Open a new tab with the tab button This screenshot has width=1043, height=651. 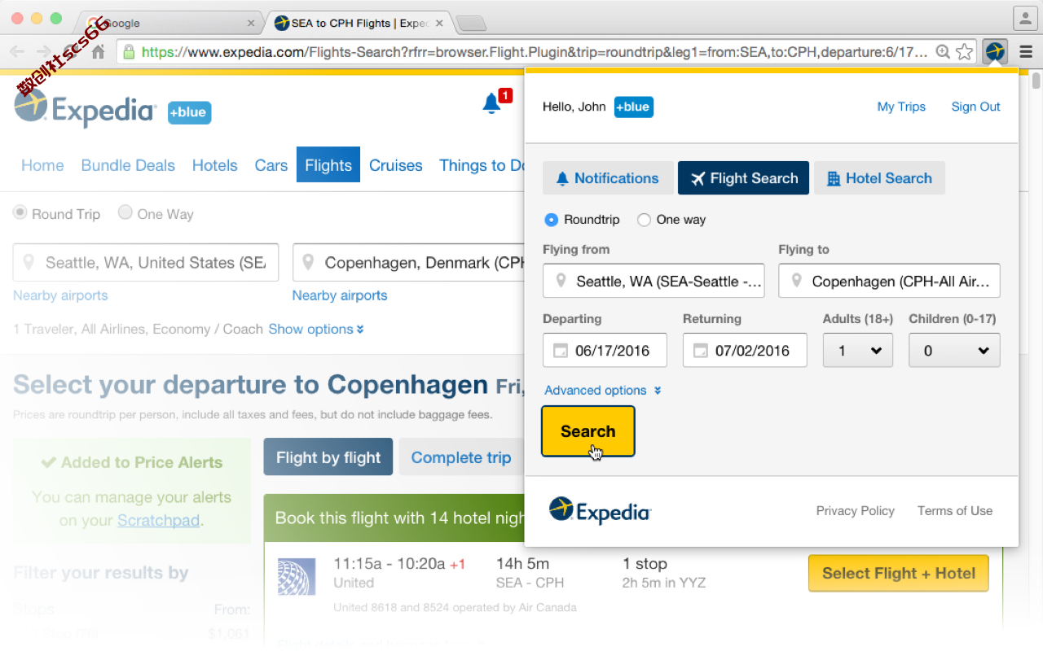click(x=470, y=23)
